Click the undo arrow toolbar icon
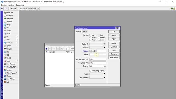176x99 pixels. (2, 9)
